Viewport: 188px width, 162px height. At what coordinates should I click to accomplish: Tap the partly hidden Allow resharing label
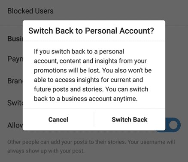coord(15,125)
